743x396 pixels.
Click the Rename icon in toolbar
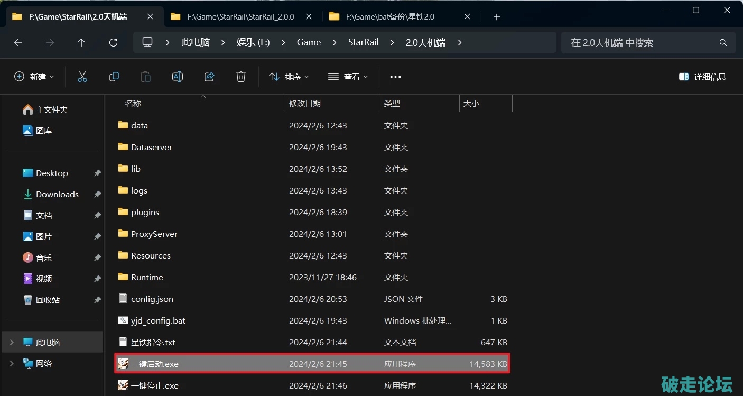coord(178,77)
